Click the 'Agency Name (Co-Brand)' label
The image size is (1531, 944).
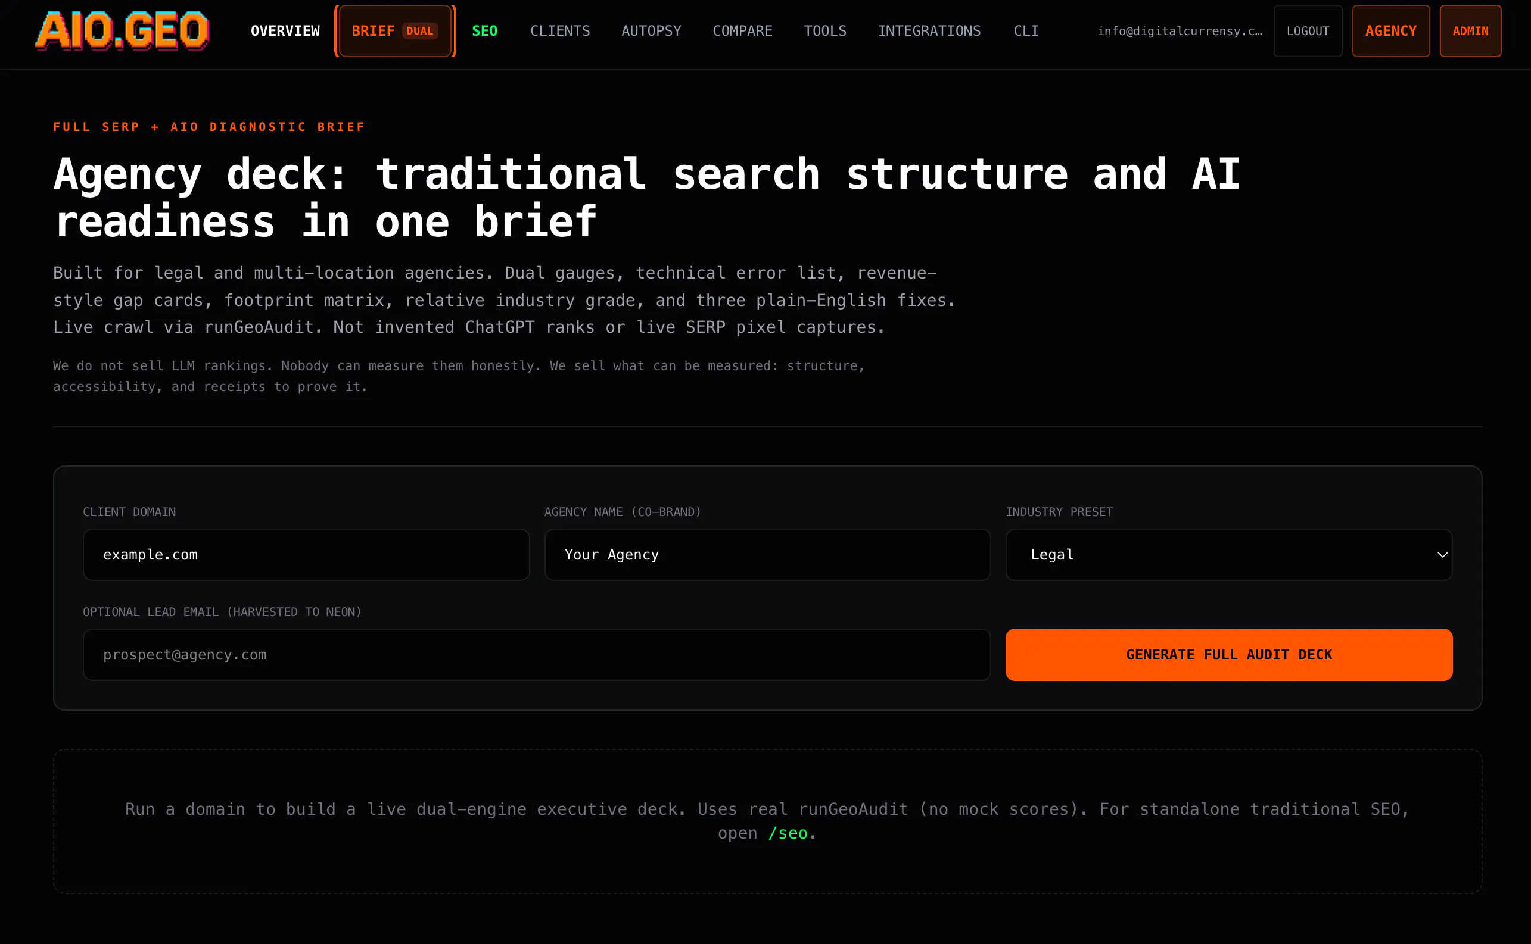[623, 512]
